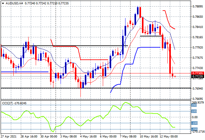The height and width of the screenshot is (140, 205).
Task: Click the 7 May 08:00 time label
Action: [x=128, y=137]
